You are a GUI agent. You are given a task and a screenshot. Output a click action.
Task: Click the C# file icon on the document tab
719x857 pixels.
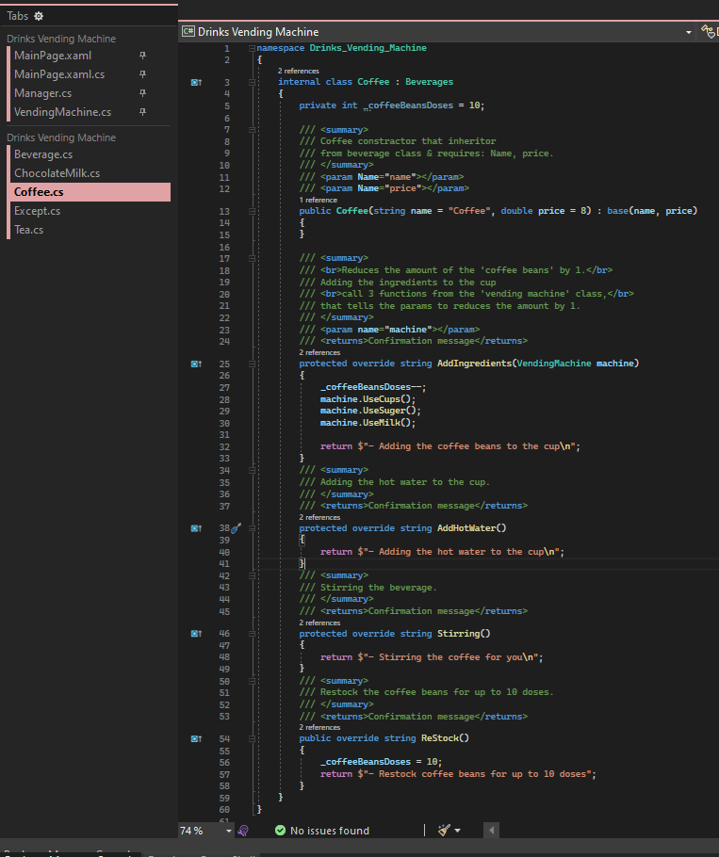click(x=188, y=31)
